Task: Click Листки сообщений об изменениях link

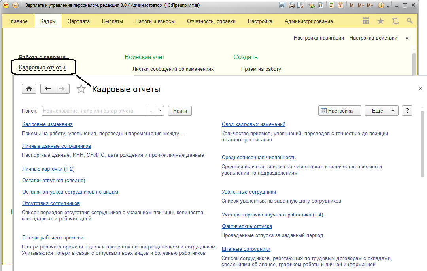Action: pyautogui.click(x=173, y=69)
